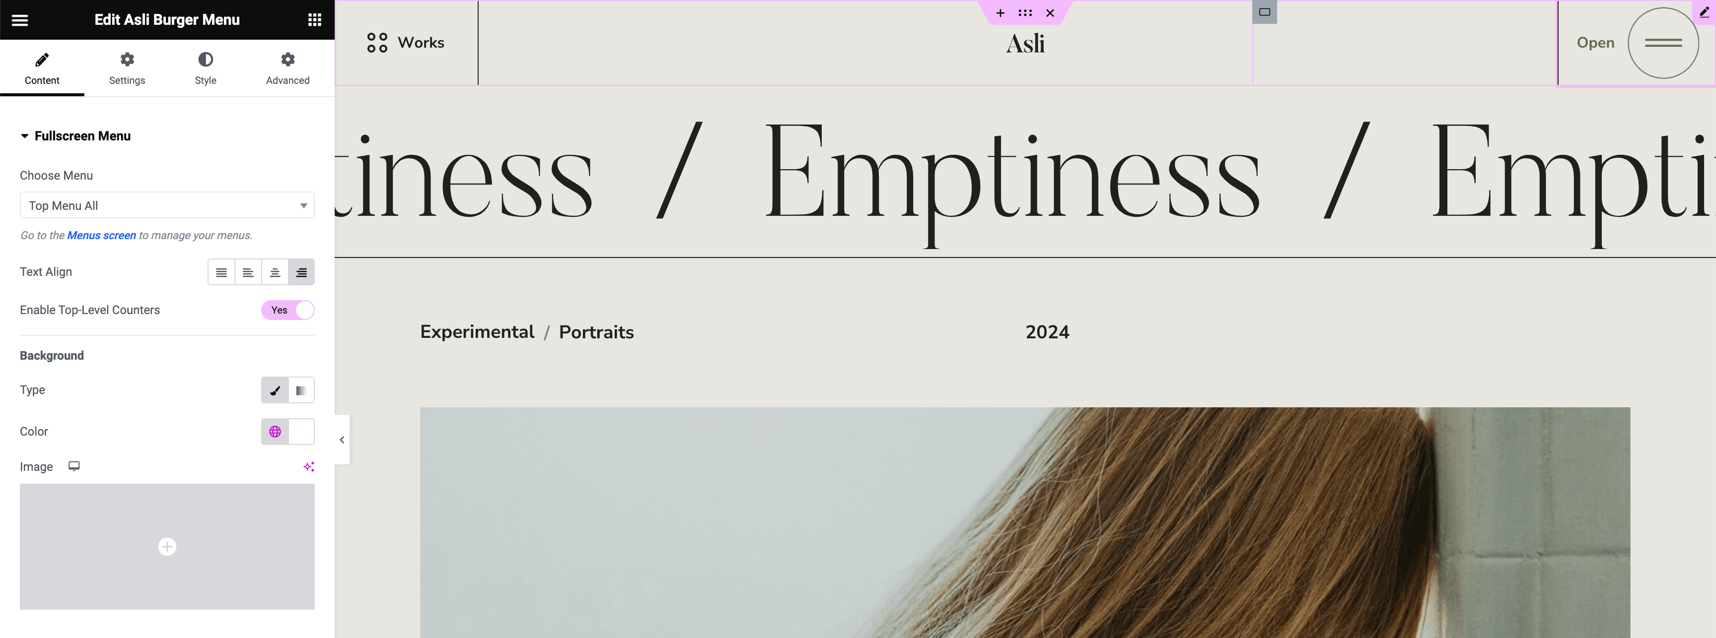
Task: Select classic background type brush
Action: point(275,390)
